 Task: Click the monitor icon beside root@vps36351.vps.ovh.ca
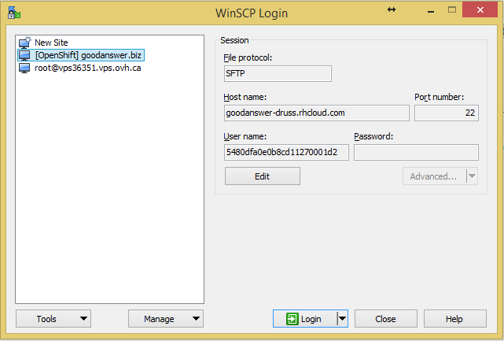pos(24,68)
